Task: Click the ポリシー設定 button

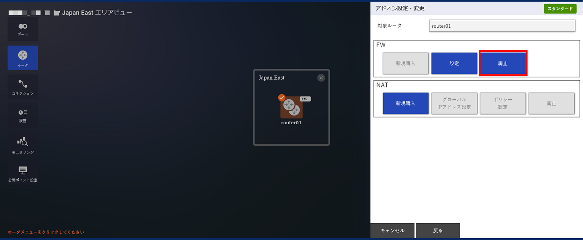Action: click(503, 103)
